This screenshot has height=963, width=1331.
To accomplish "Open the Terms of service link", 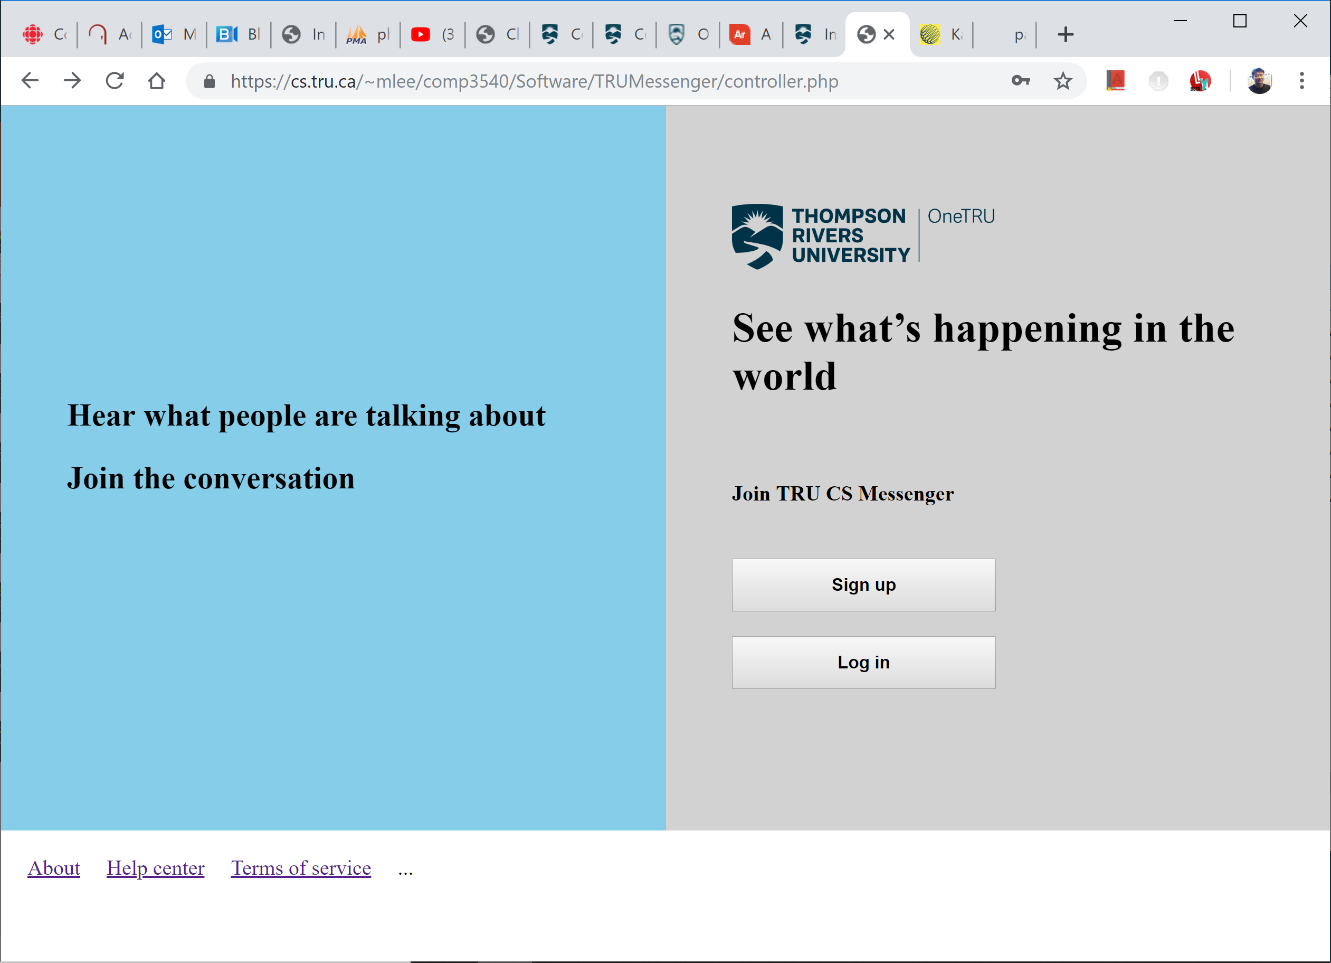I will click(x=300, y=868).
